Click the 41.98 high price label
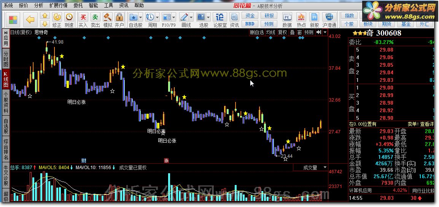439x207 pixels. coord(58,42)
